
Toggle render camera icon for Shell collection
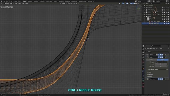click(x=168, y=20)
